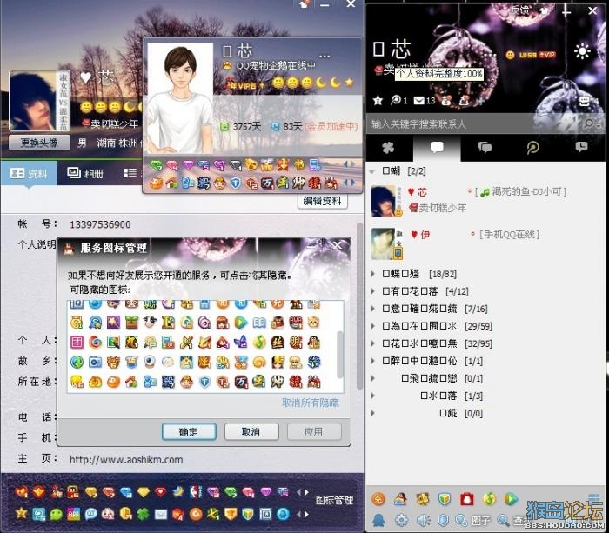The width and height of the screenshot is (609, 533).
Task: Click the 应用 apply button
Action: (314, 431)
